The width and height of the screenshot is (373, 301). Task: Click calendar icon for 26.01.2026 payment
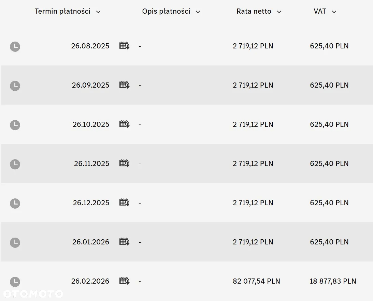tap(125, 242)
